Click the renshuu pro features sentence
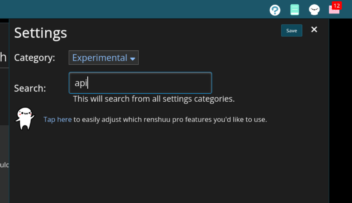 170,119
